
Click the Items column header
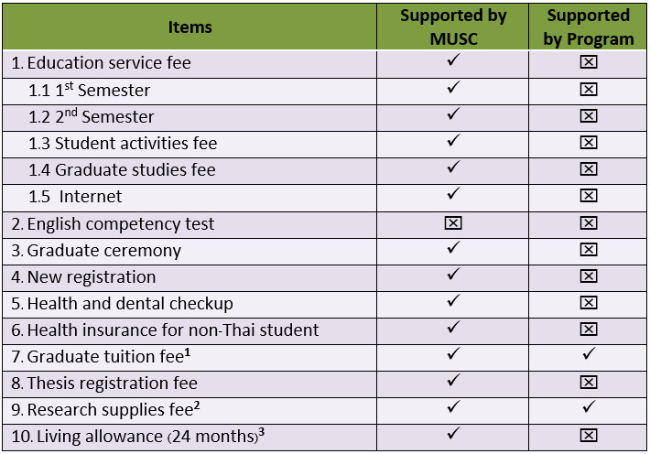[190, 27]
